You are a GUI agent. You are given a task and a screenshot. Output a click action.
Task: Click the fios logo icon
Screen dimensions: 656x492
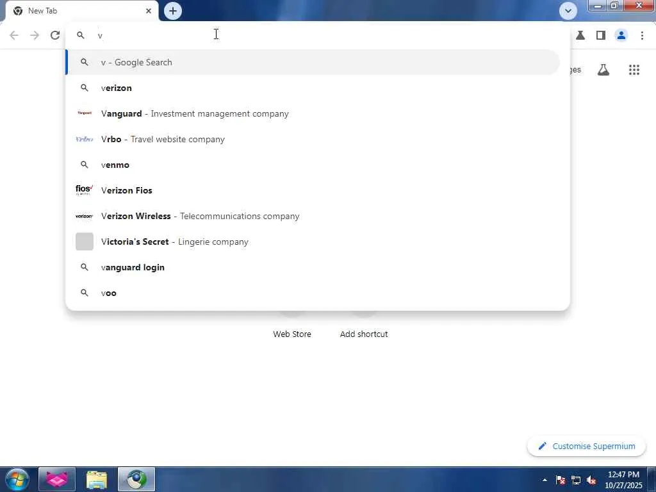(85, 190)
